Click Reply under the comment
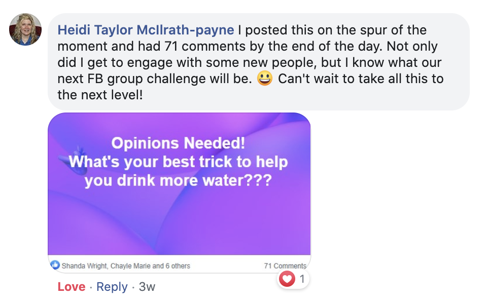Screen dimensions: 487x301 click(x=112, y=287)
